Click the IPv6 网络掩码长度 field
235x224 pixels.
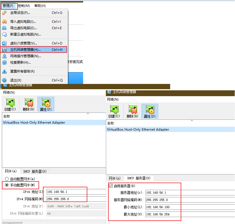(76, 213)
